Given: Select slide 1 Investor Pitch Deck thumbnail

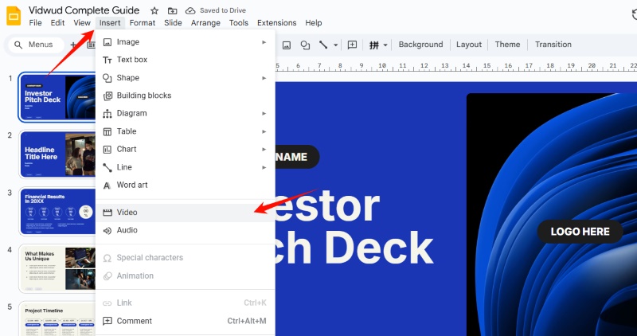Looking at the screenshot, I should (x=57, y=97).
